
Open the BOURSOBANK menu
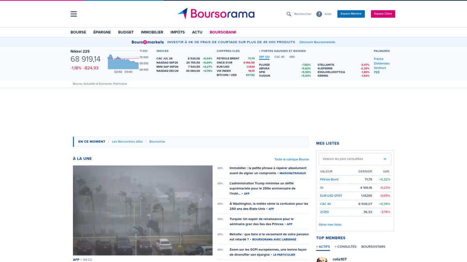pos(223,32)
